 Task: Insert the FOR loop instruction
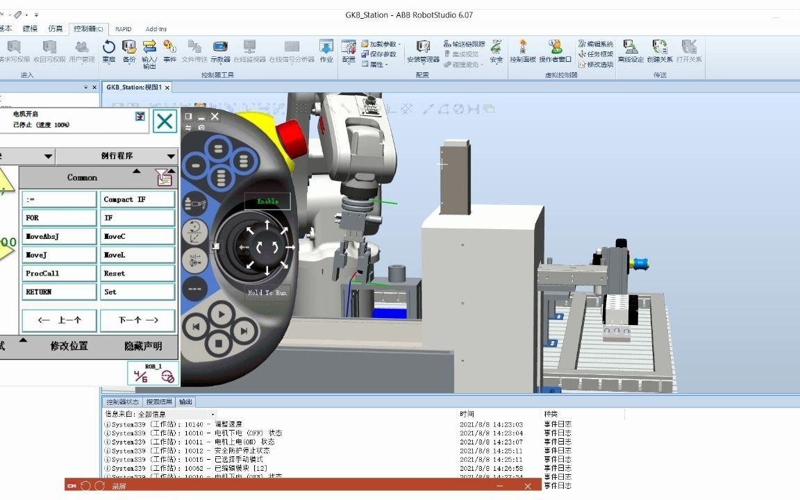pos(59,218)
